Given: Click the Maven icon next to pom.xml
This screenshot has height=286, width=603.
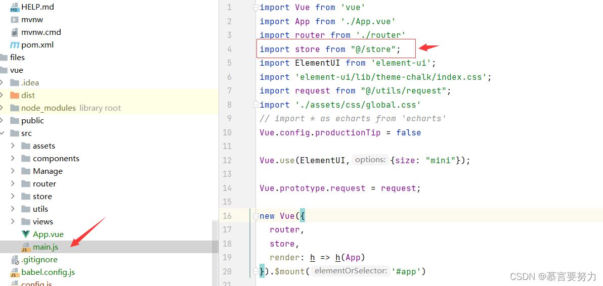Looking at the screenshot, I should coord(15,45).
